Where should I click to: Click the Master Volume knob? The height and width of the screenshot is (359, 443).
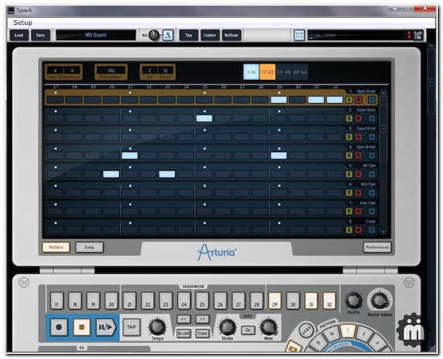pyautogui.click(x=379, y=300)
